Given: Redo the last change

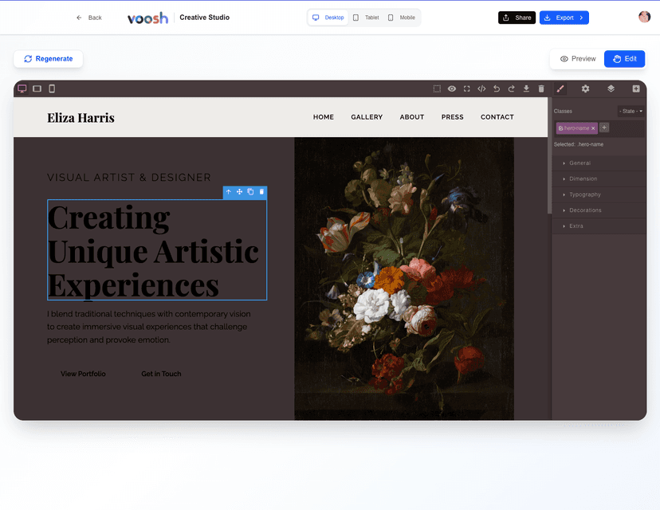Looking at the screenshot, I should [x=512, y=88].
